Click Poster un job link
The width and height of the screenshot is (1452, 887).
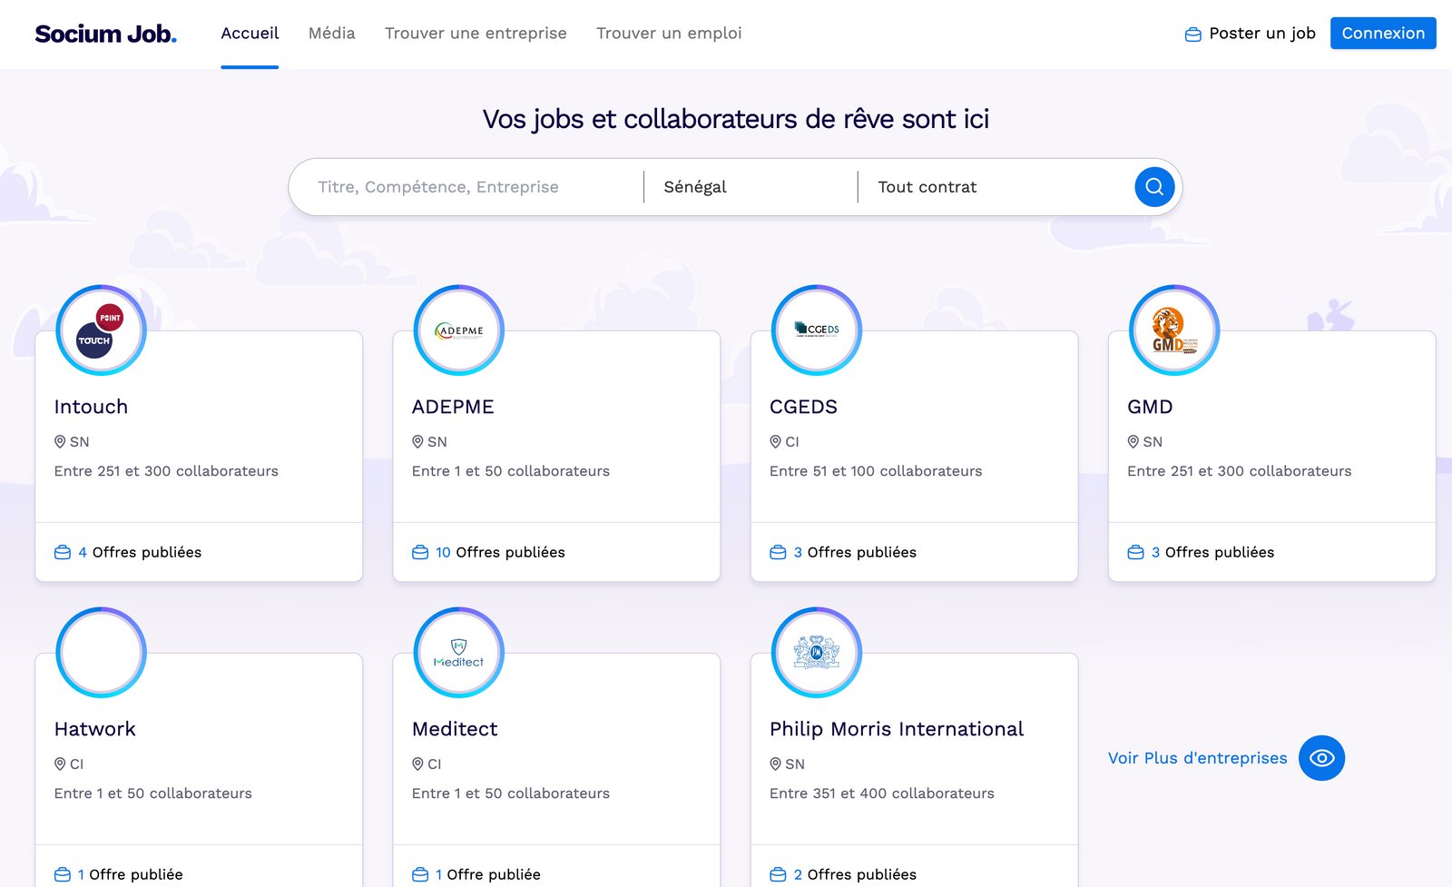coord(1251,34)
